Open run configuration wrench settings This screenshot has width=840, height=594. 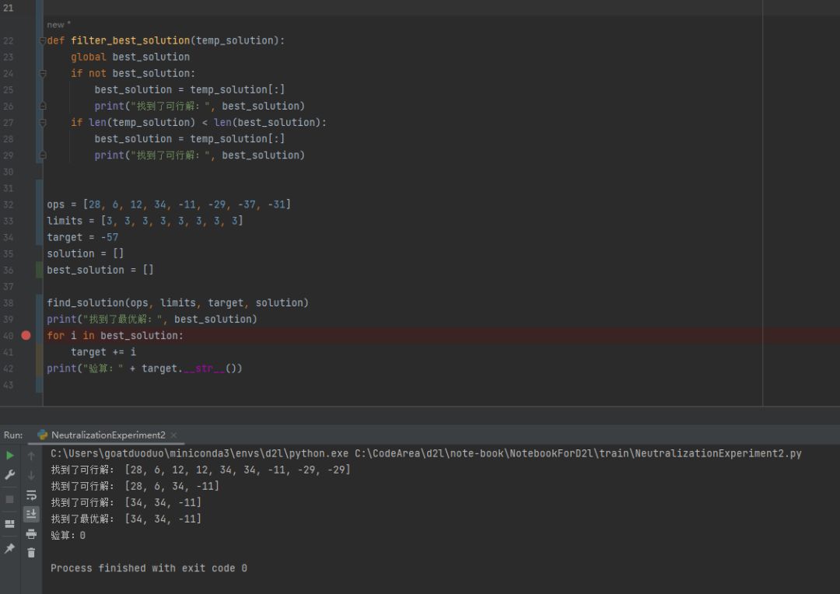tap(9, 474)
